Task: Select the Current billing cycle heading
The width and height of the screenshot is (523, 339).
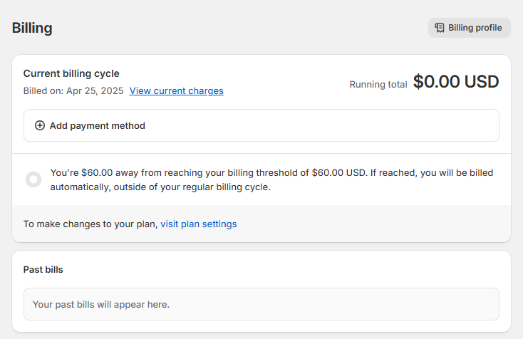Action: click(x=71, y=73)
